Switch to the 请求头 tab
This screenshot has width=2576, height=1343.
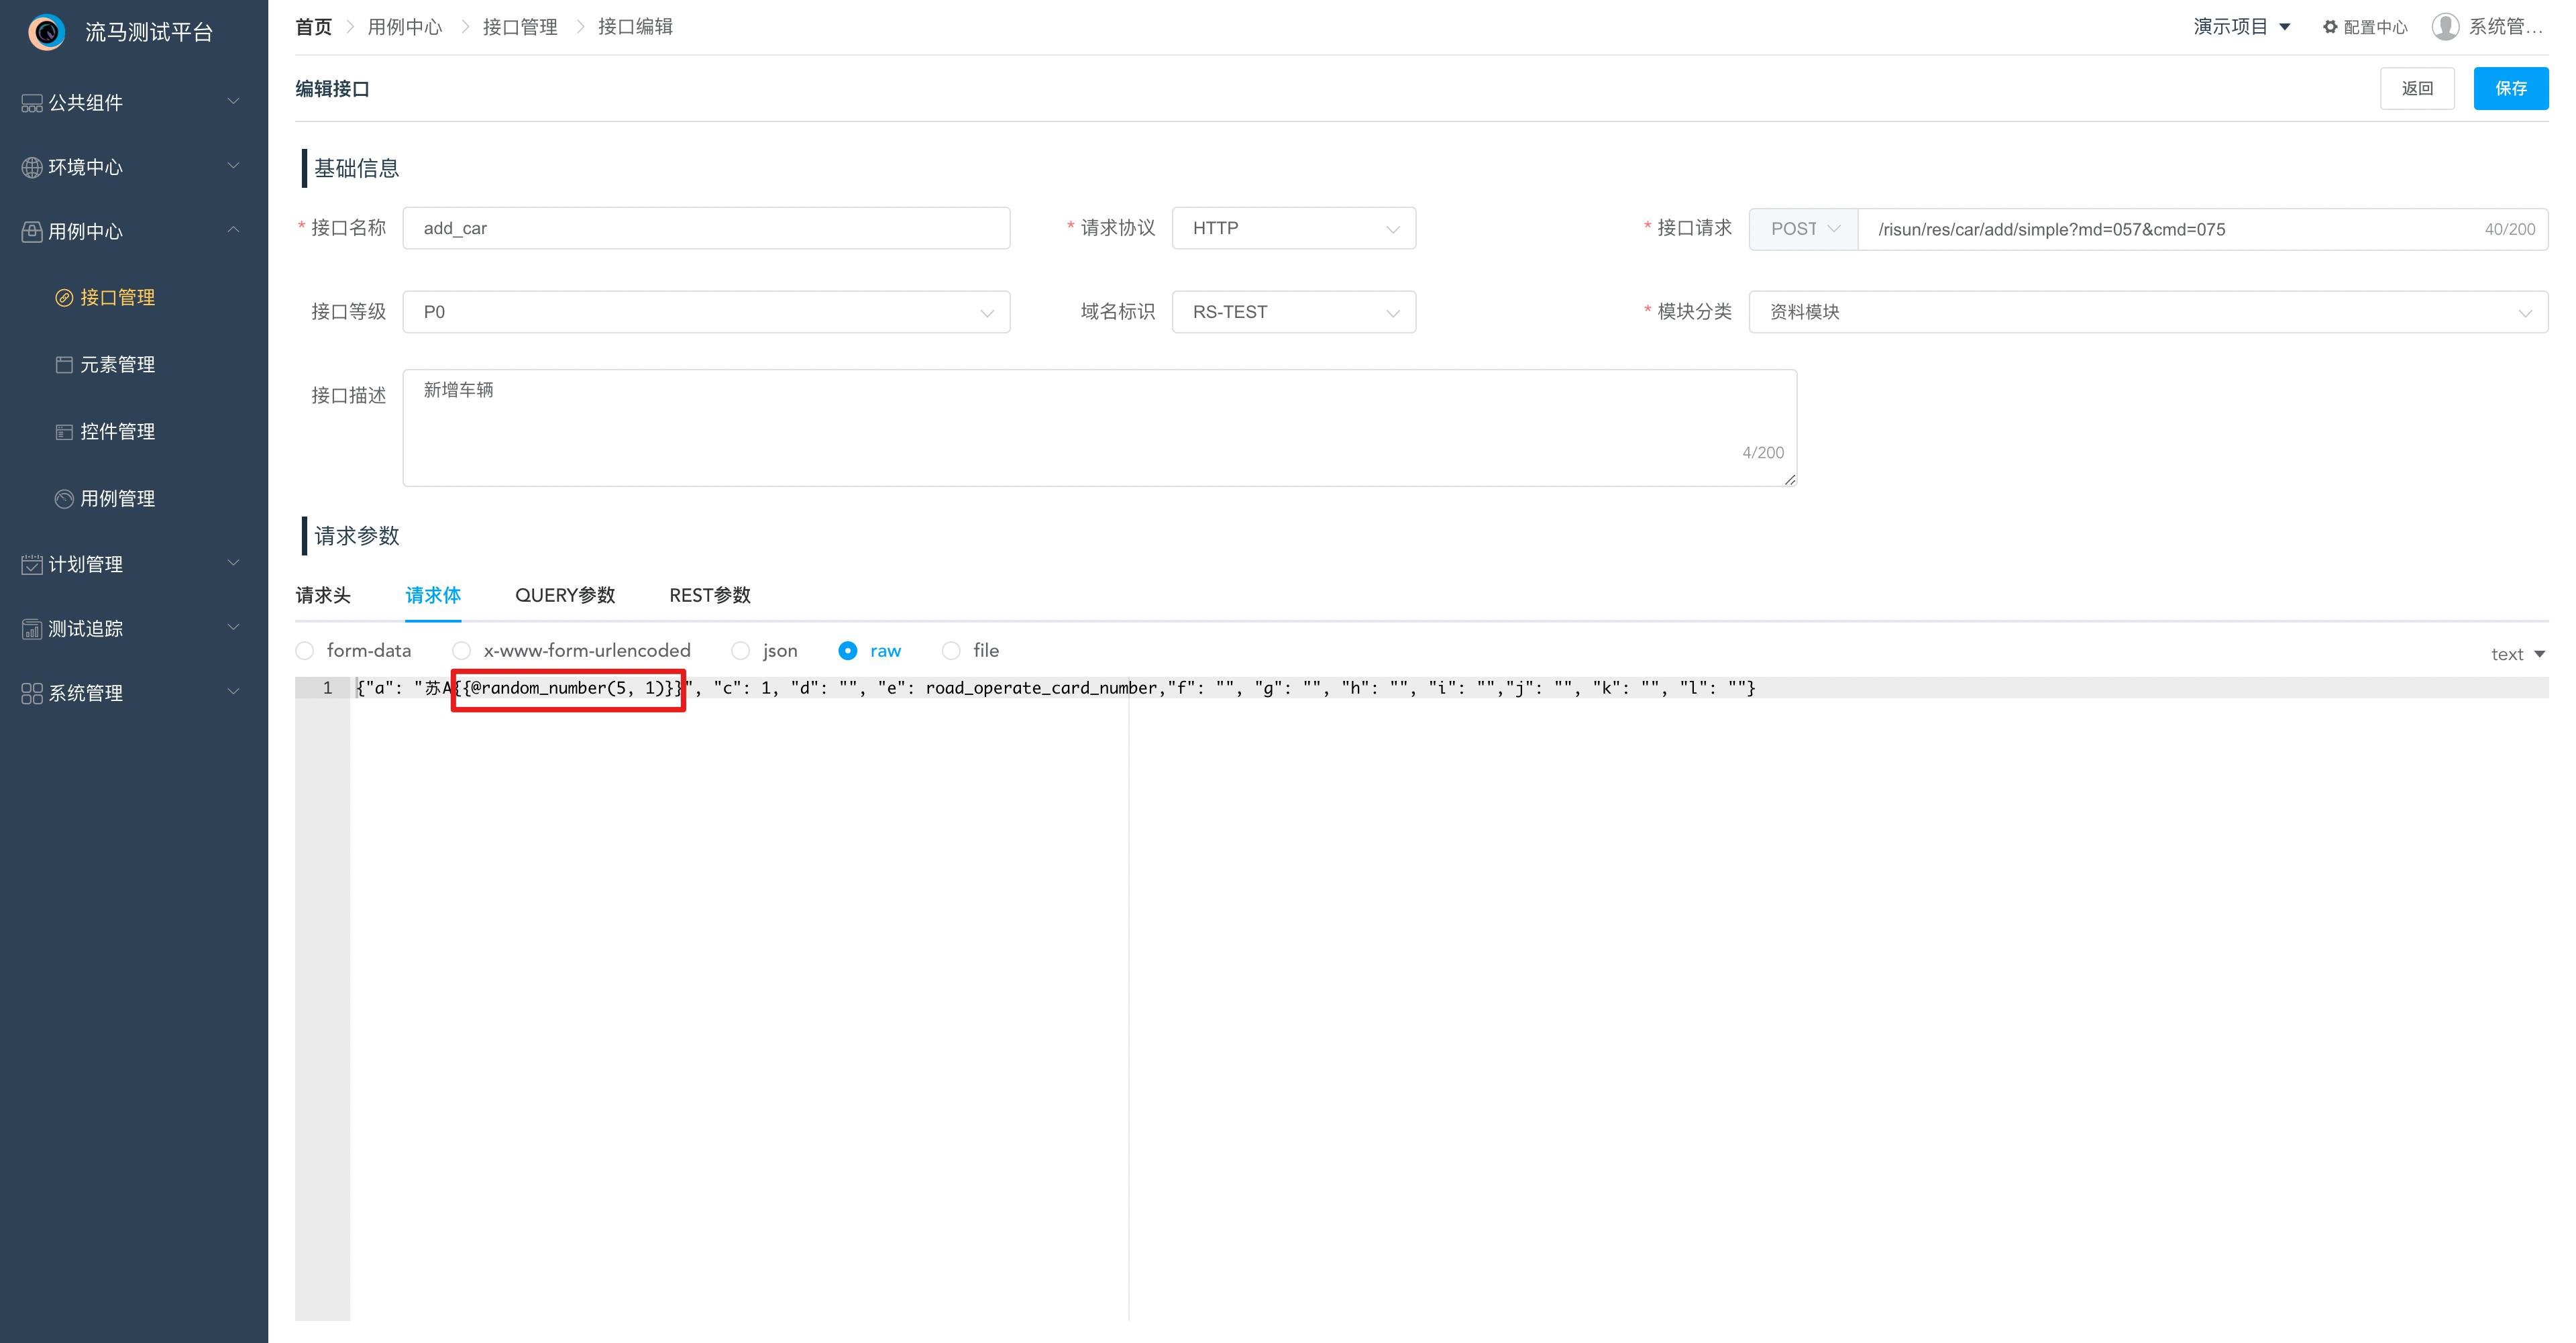click(322, 595)
